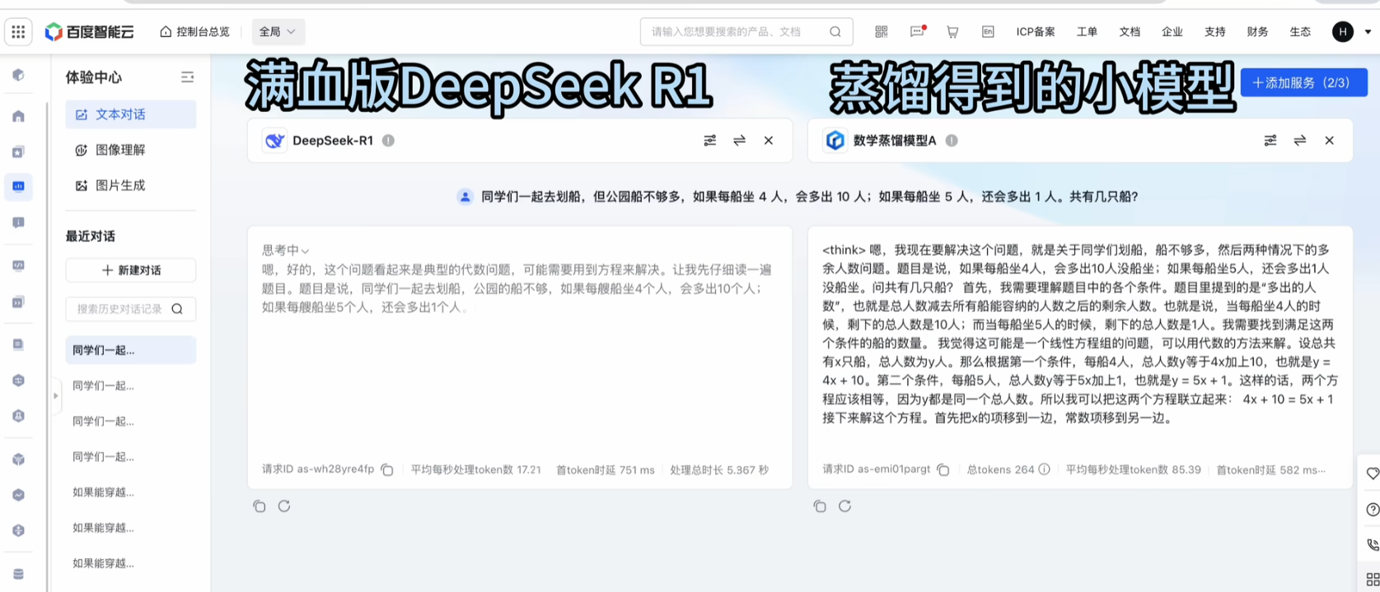
Task: Click the favorites heart floating icon
Action: pyautogui.click(x=1372, y=473)
